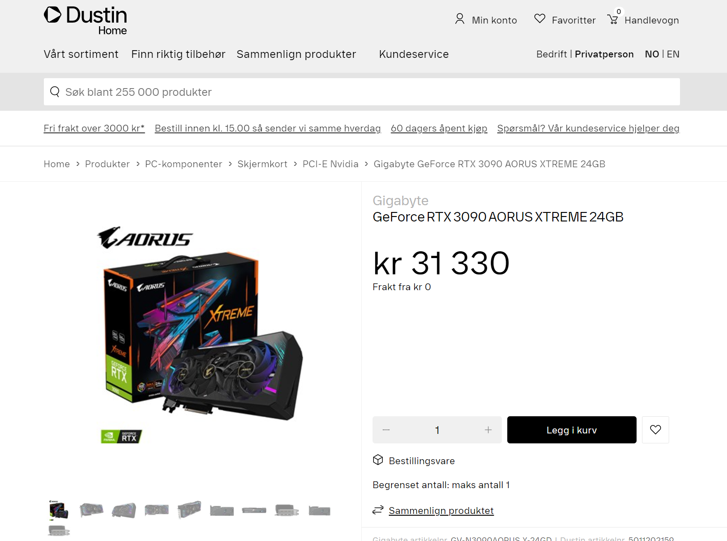The width and height of the screenshot is (727, 541).
Task: Click the compare arrows icon
Action: click(x=378, y=510)
